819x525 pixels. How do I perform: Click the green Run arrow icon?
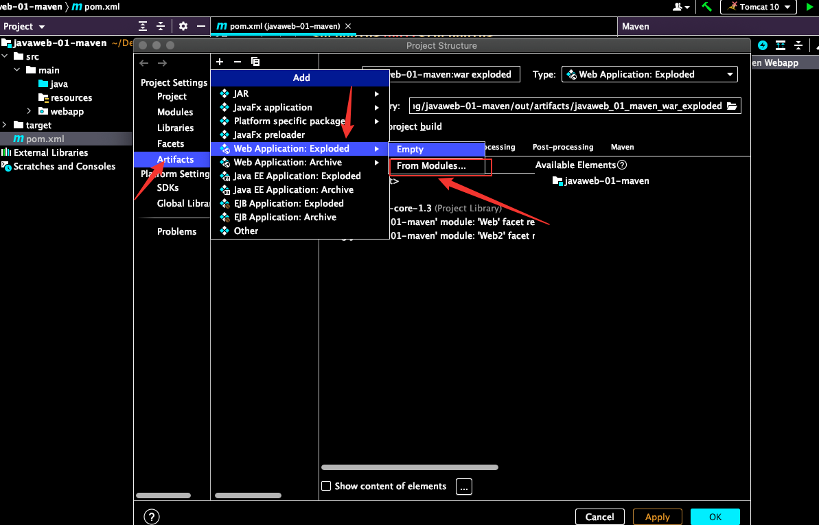point(809,7)
